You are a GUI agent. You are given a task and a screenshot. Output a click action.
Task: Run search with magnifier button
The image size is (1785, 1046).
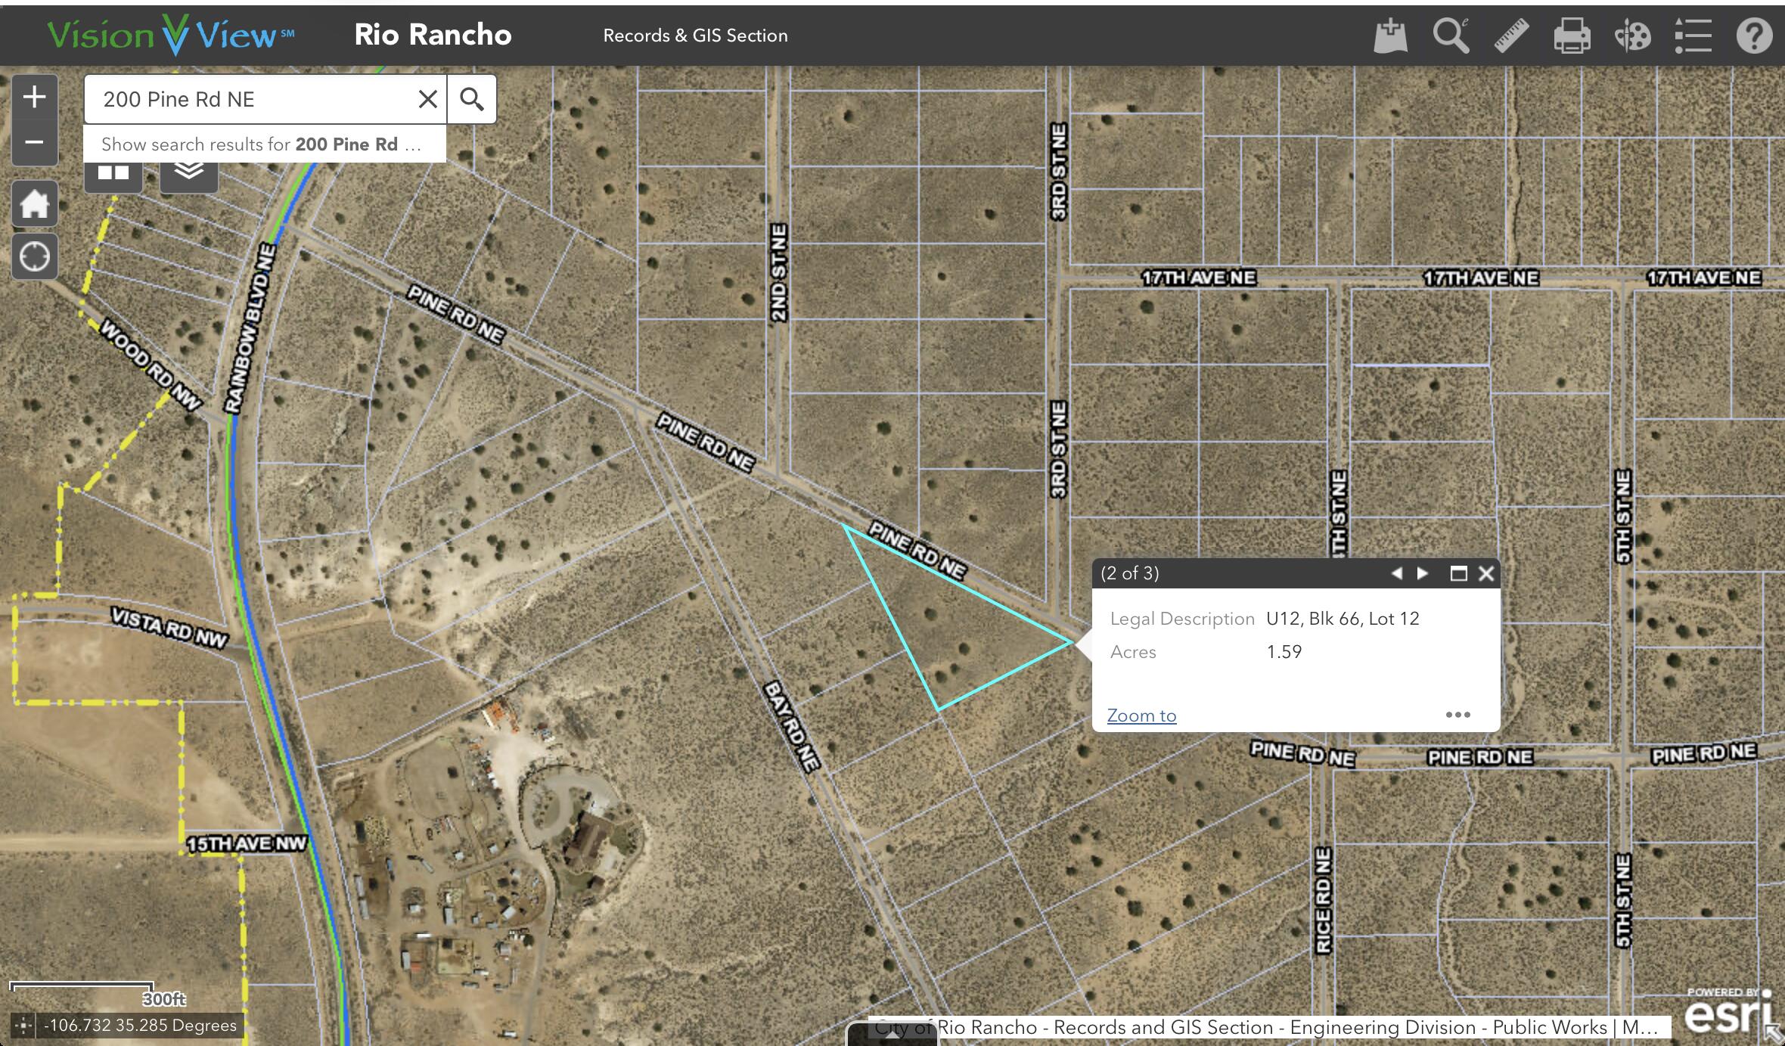[x=472, y=99]
